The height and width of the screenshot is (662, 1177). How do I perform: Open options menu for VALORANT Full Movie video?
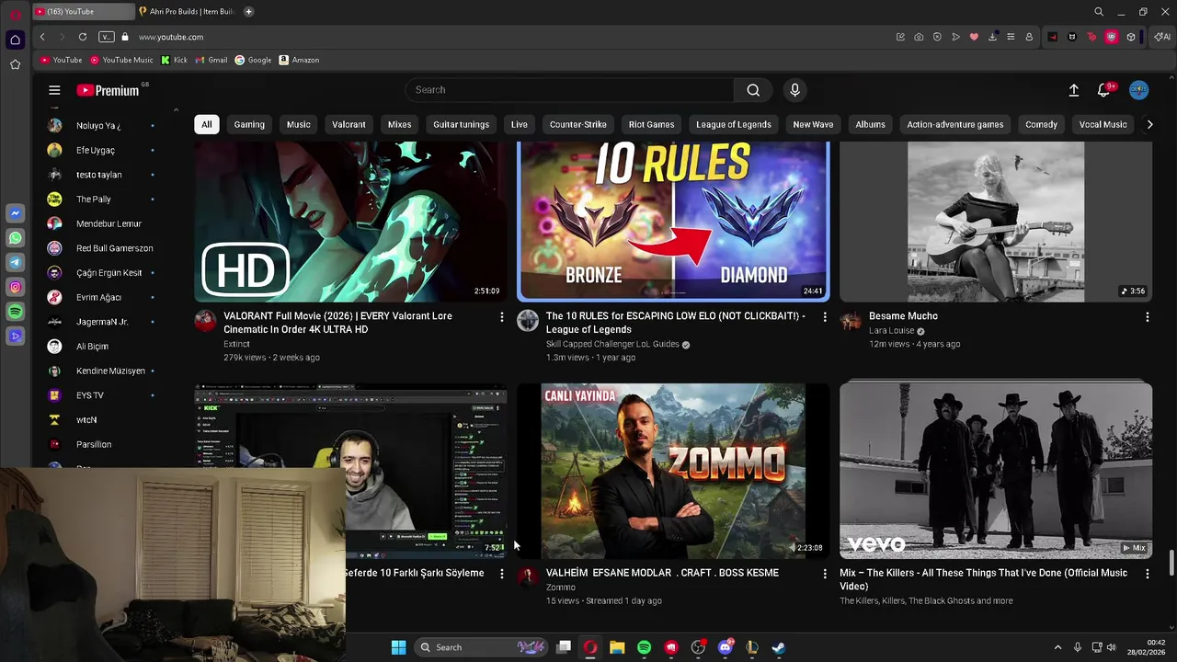[x=501, y=316]
